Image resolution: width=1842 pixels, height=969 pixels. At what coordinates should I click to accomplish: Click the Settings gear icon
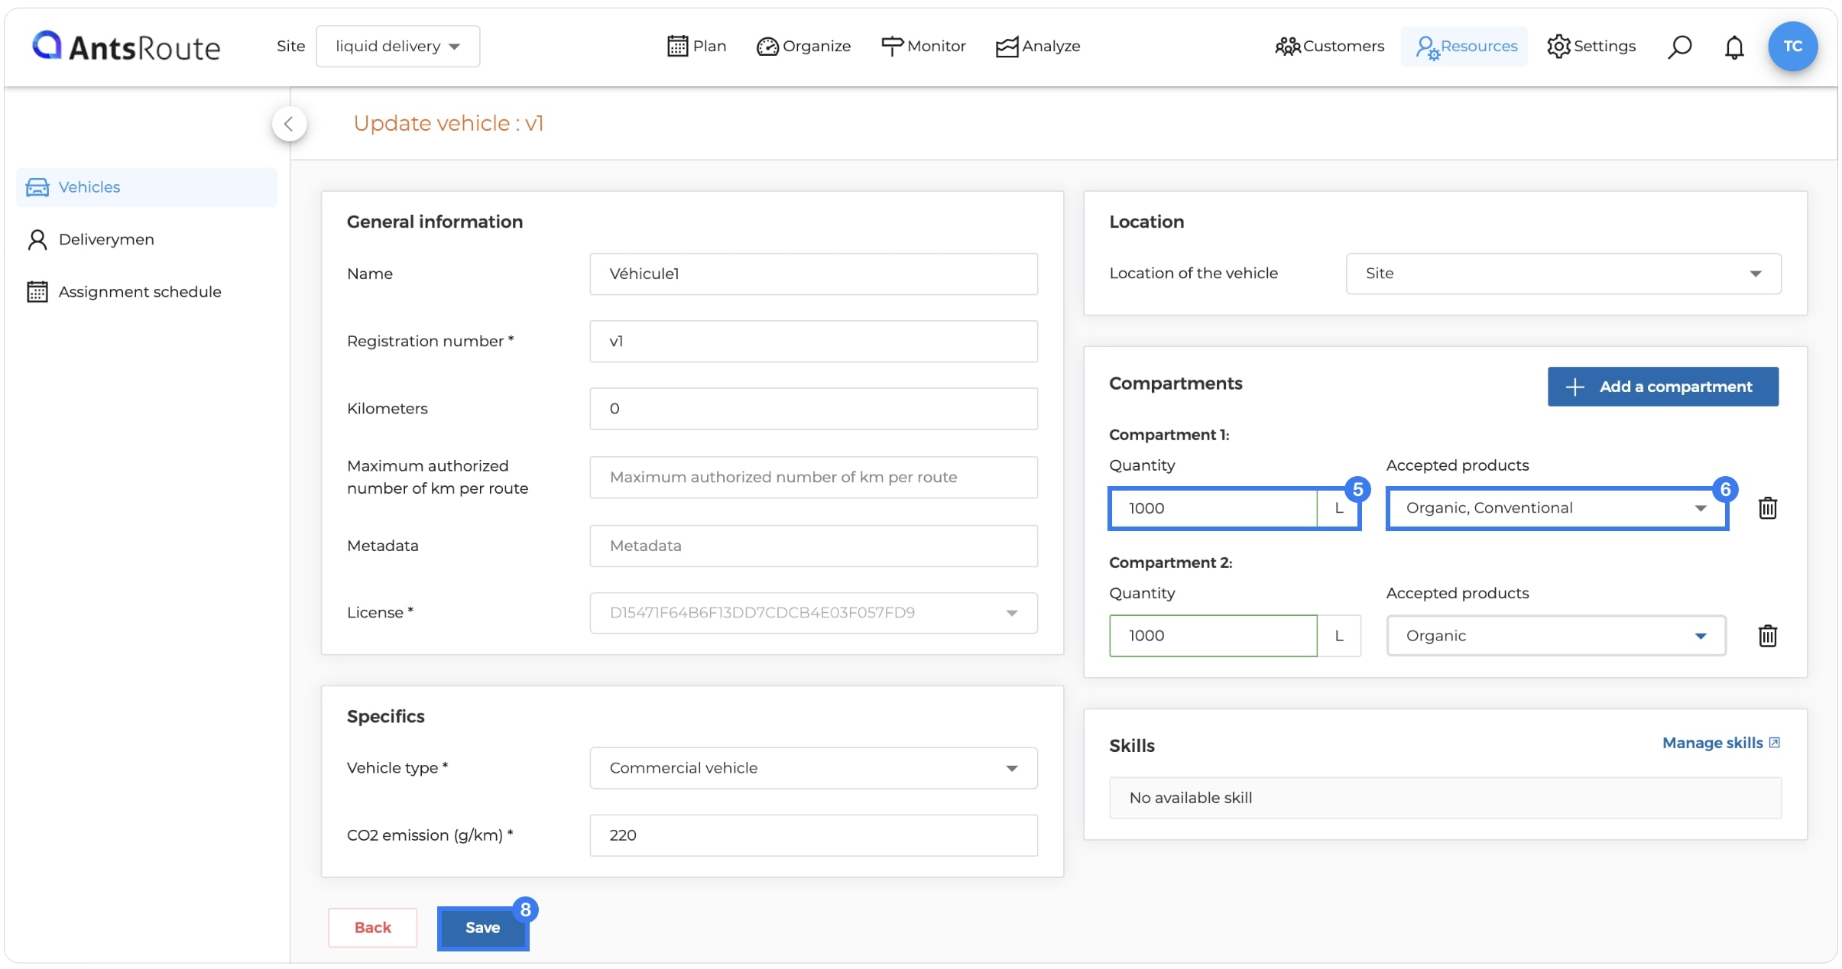tap(1558, 47)
